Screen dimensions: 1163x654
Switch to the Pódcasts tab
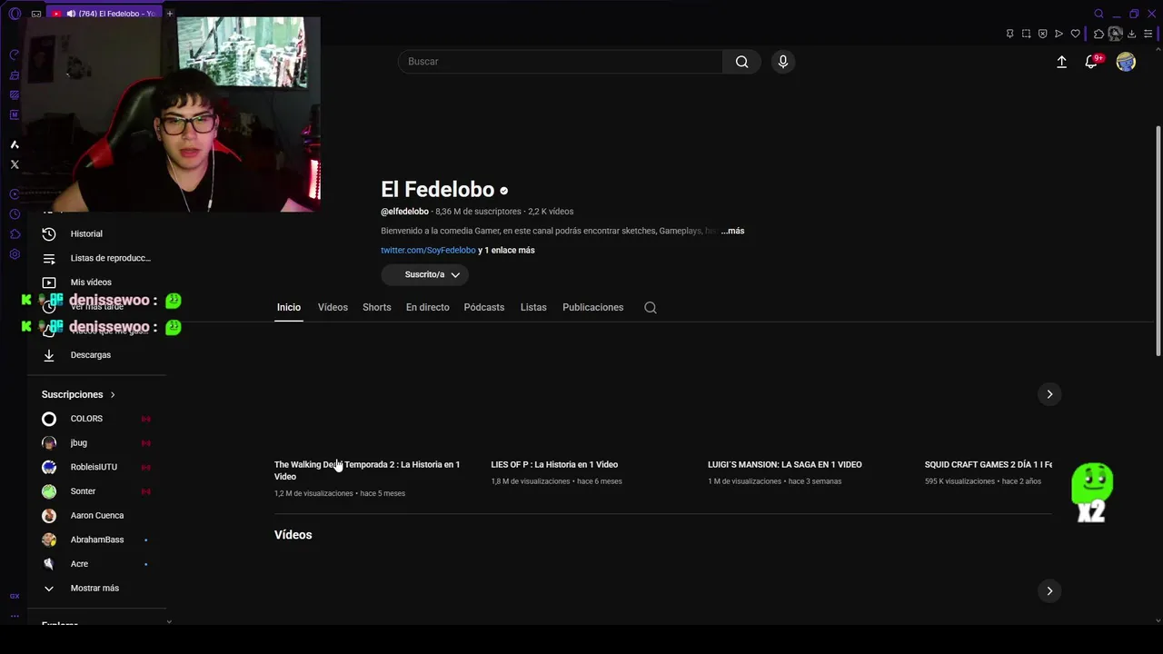coord(484,308)
